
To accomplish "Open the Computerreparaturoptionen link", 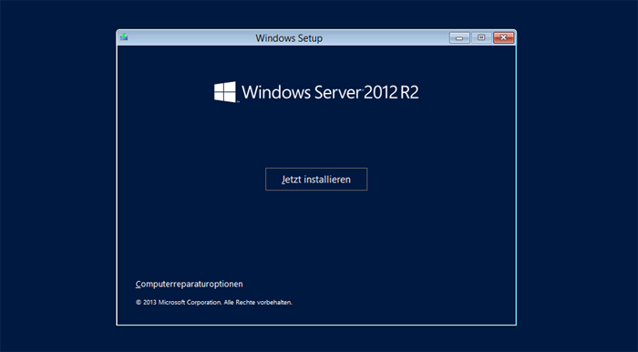I will pyautogui.click(x=190, y=284).
